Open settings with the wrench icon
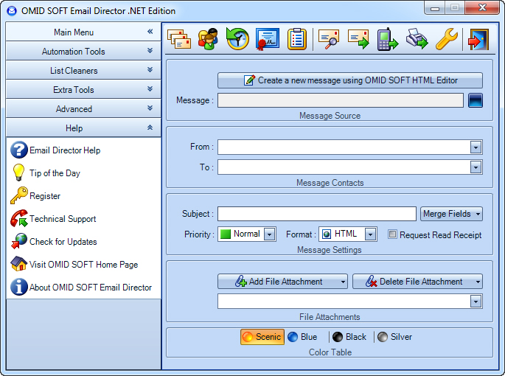Viewport: 505px width, 376px height. click(x=447, y=39)
